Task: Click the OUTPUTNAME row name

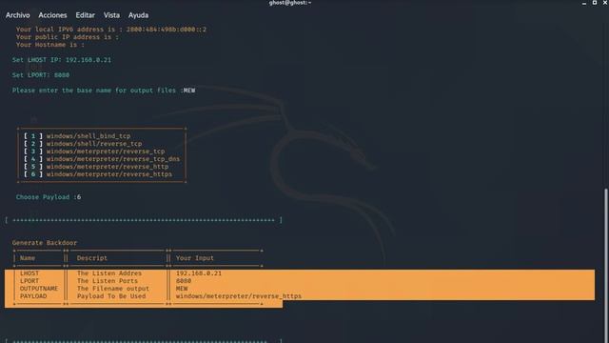Action: pos(39,289)
